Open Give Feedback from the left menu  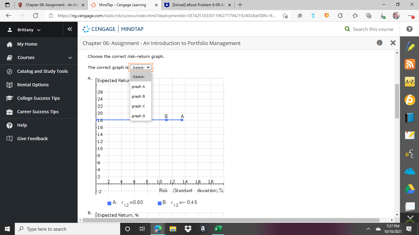coord(32,138)
